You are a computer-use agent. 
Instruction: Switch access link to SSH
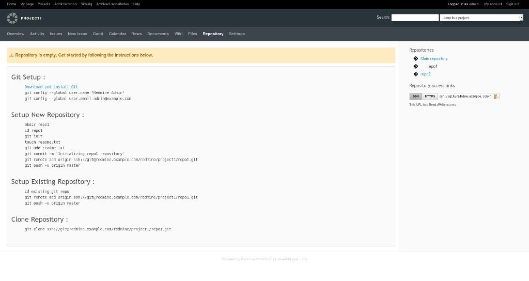tap(415, 97)
